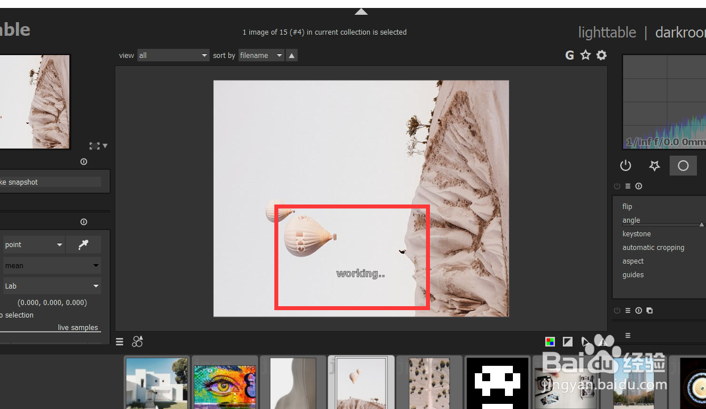Viewport: 706px width, 409px height.
Task: Open the mean statistic dropdown
Action: pos(52,265)
